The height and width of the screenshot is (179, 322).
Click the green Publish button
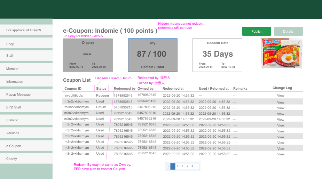click(x=257, y=31)
